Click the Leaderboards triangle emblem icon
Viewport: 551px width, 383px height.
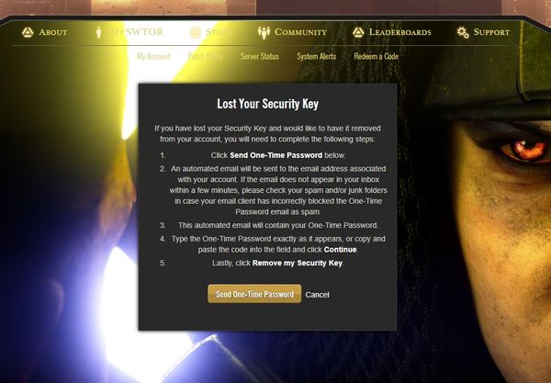coord(358,32)
